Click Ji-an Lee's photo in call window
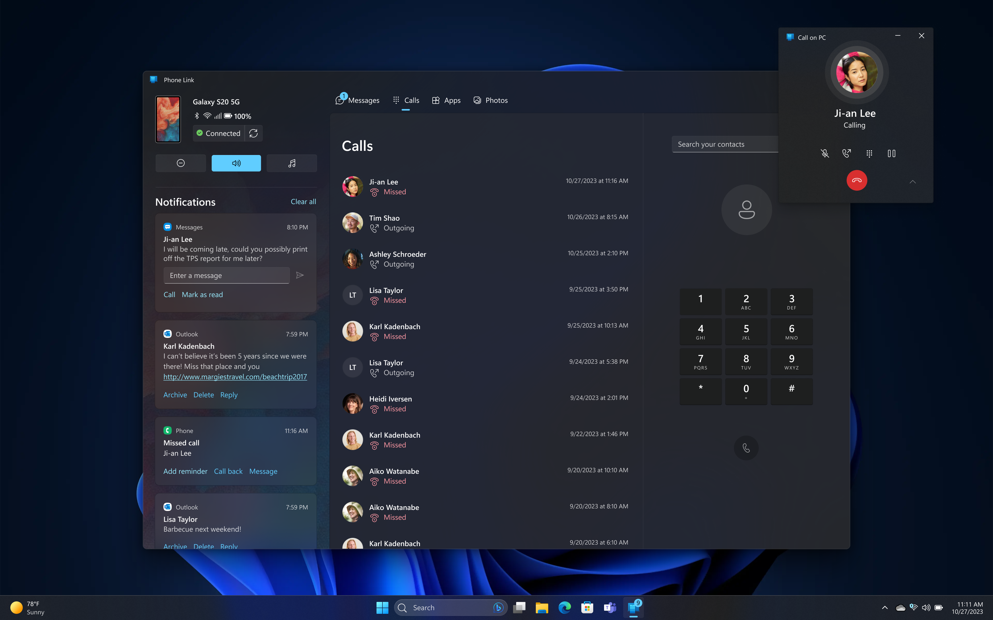 pos(857,72)
